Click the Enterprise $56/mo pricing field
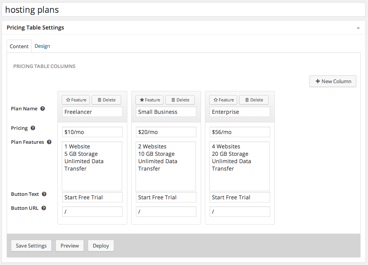 pyautogui.click(x=240, y=132)
